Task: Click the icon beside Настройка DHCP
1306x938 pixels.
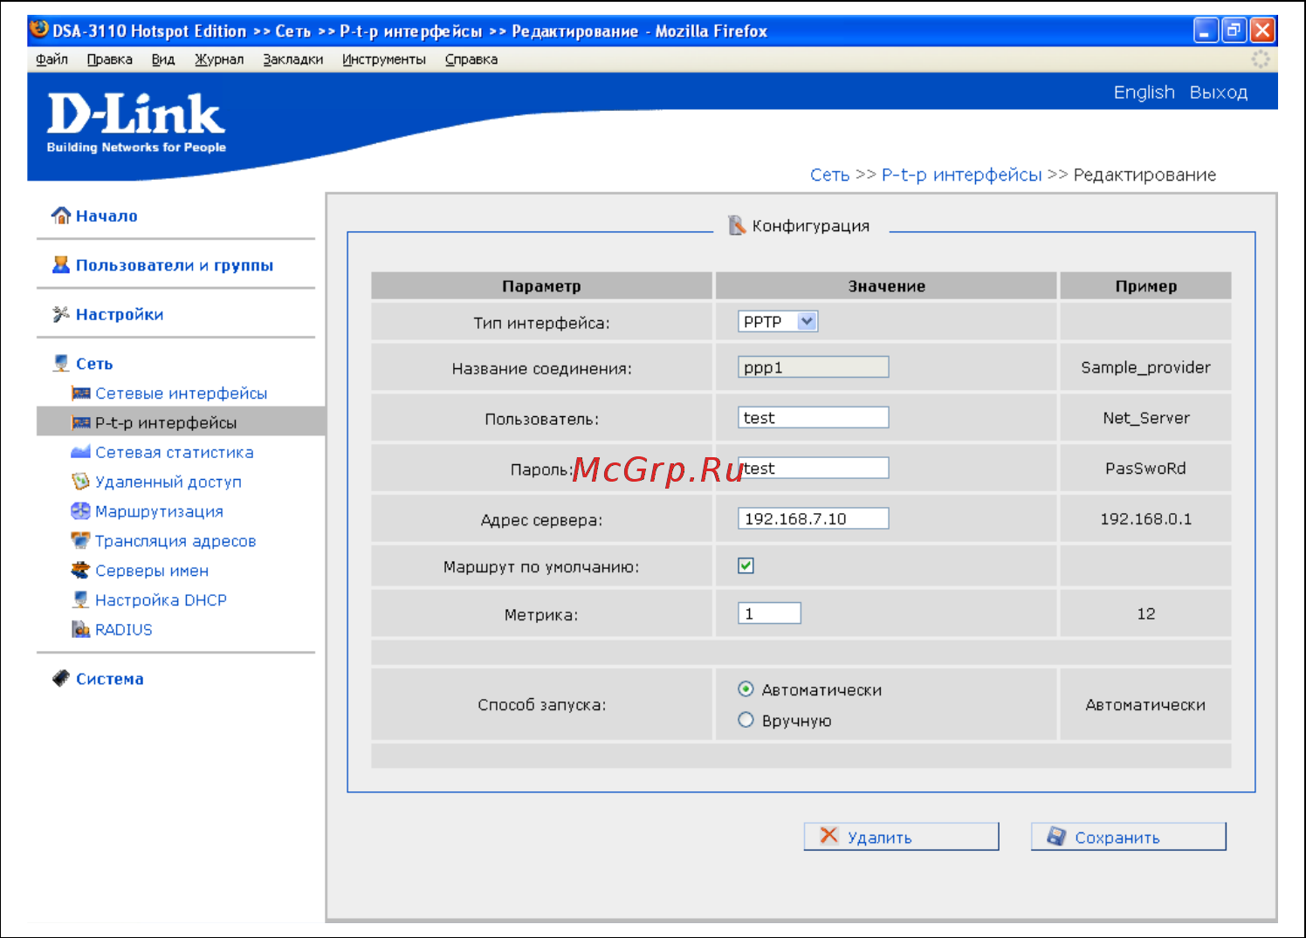Action: click(x=81, y=600)
